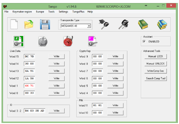Screen dimensions: 179x124
Task: Click Write button for ID Word 3-2
Action: (57, 111)
